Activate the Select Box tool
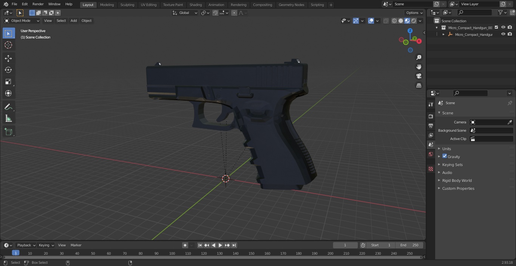The height and width of the screenshot is (266, 516). pos(8,33)
